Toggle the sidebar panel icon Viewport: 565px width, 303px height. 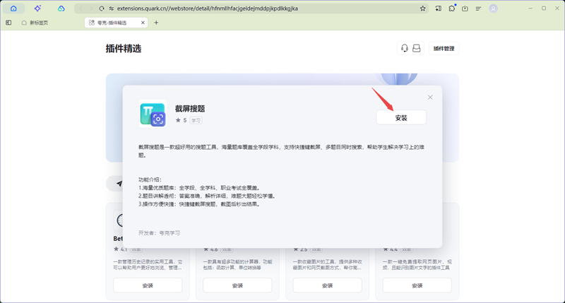point(8,23)
